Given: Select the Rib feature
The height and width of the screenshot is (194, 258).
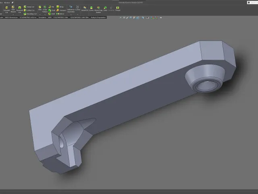Looking at the screenshot, I should 51,7.
